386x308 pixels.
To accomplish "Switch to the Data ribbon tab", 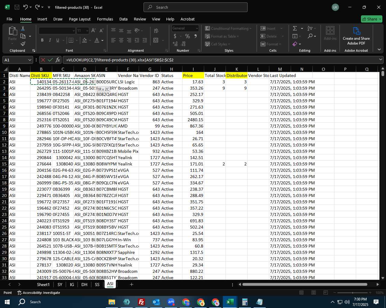I will [x=123, y=19].
